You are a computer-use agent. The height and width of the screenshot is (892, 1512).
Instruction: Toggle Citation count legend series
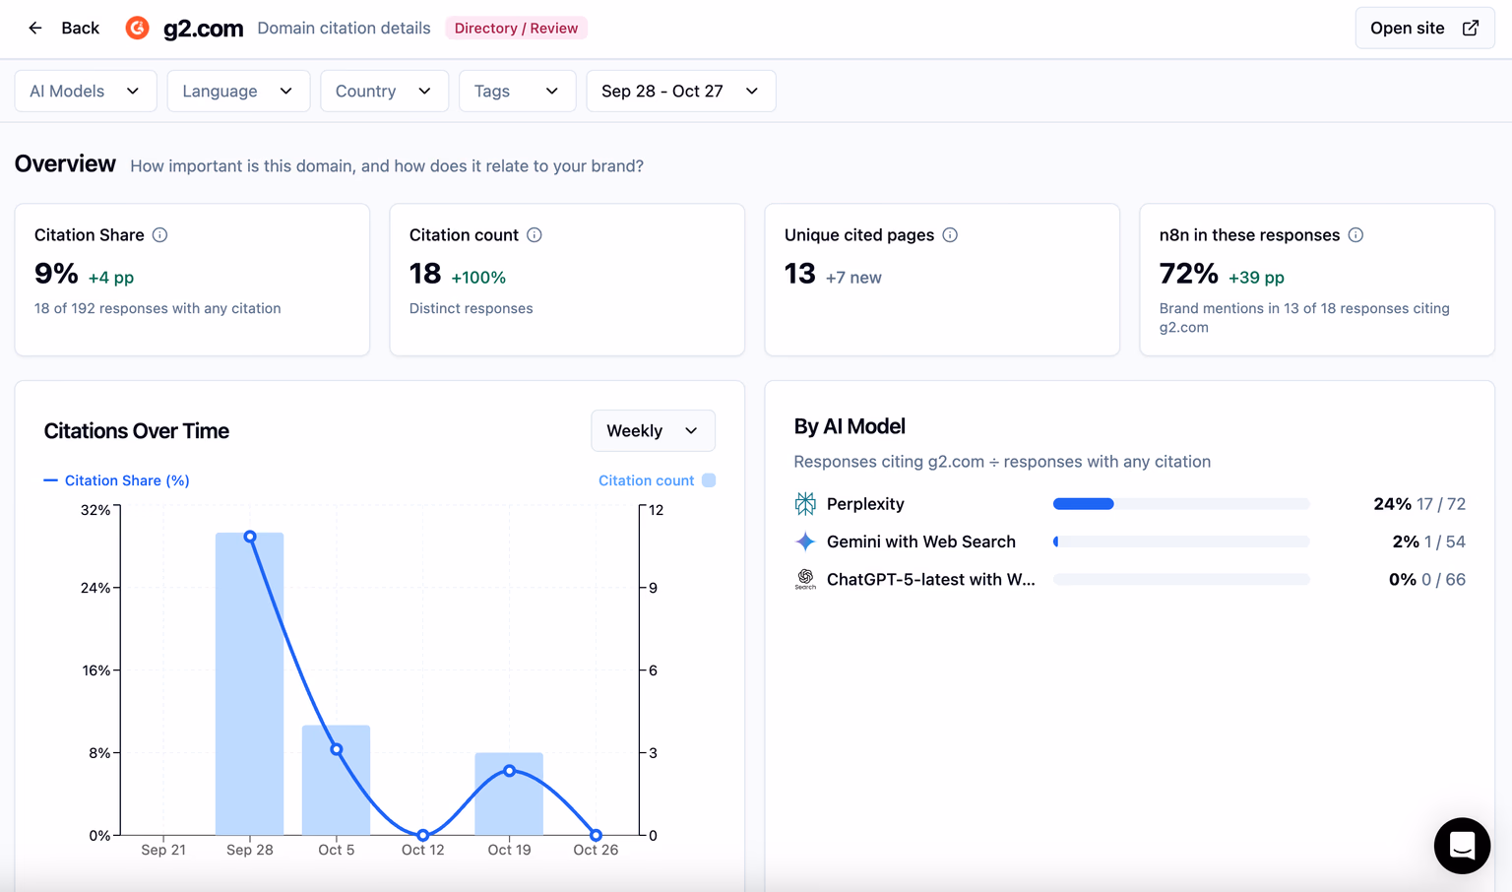pyautogui.click(x=657, y=480)
